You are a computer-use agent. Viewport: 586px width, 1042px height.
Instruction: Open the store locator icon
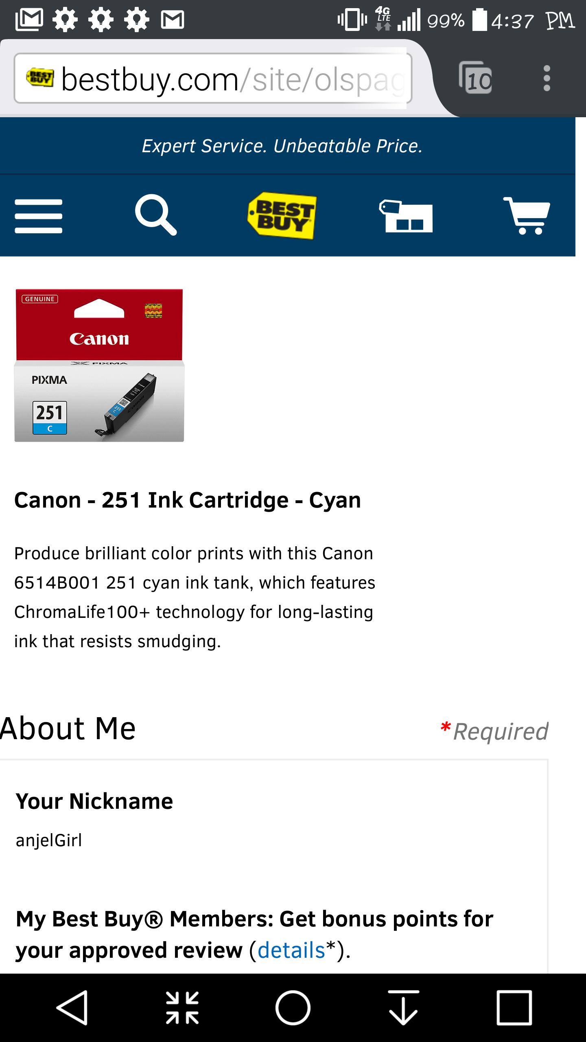tap(406, 216)
